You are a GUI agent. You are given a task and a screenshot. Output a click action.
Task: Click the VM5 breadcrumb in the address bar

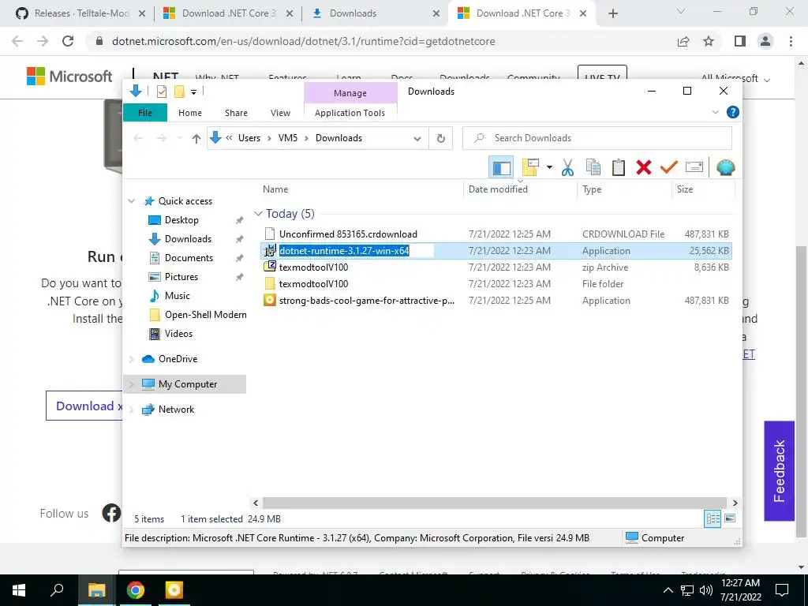point(288,138)
